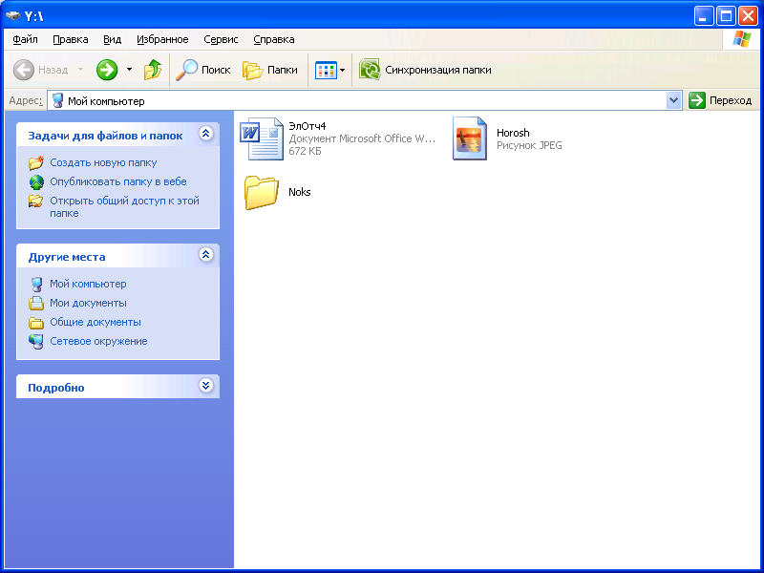
Task: Expand the Подробно panel
Action: [206, 386]
